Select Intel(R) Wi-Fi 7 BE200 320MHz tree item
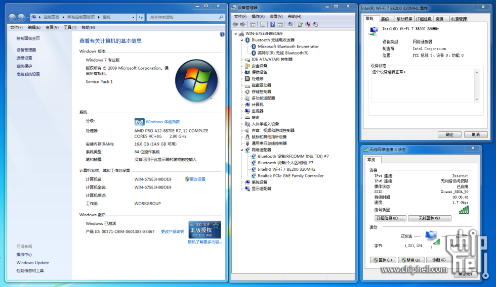 [x=286, y=169]
